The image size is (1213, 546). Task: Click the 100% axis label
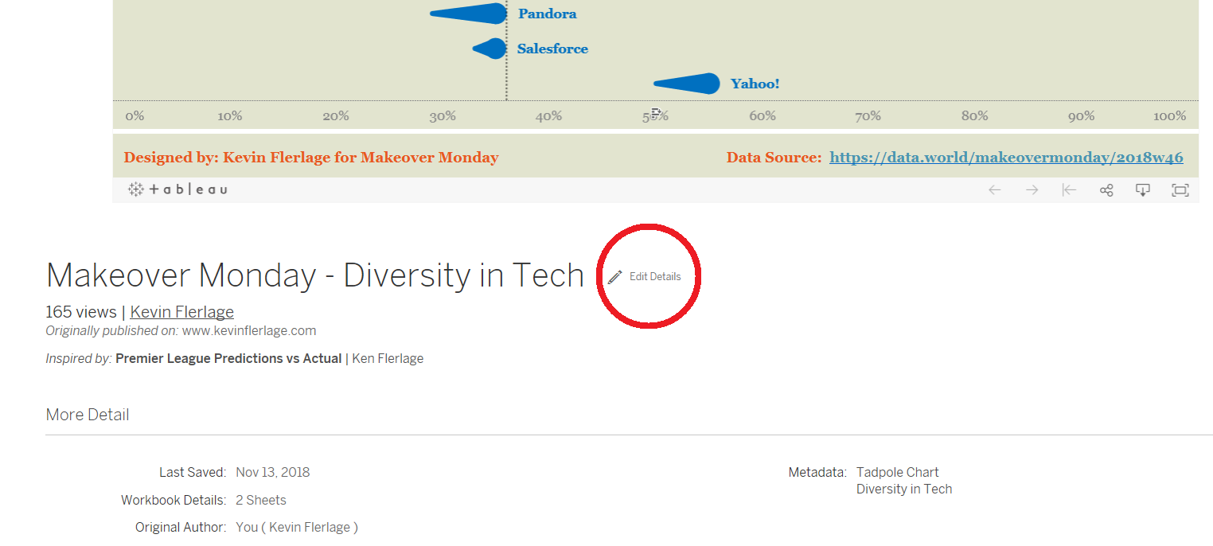tap(1170, 116)
